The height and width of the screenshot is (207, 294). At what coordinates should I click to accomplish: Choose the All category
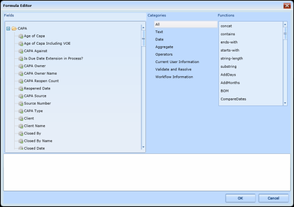[x=186, y=24]
